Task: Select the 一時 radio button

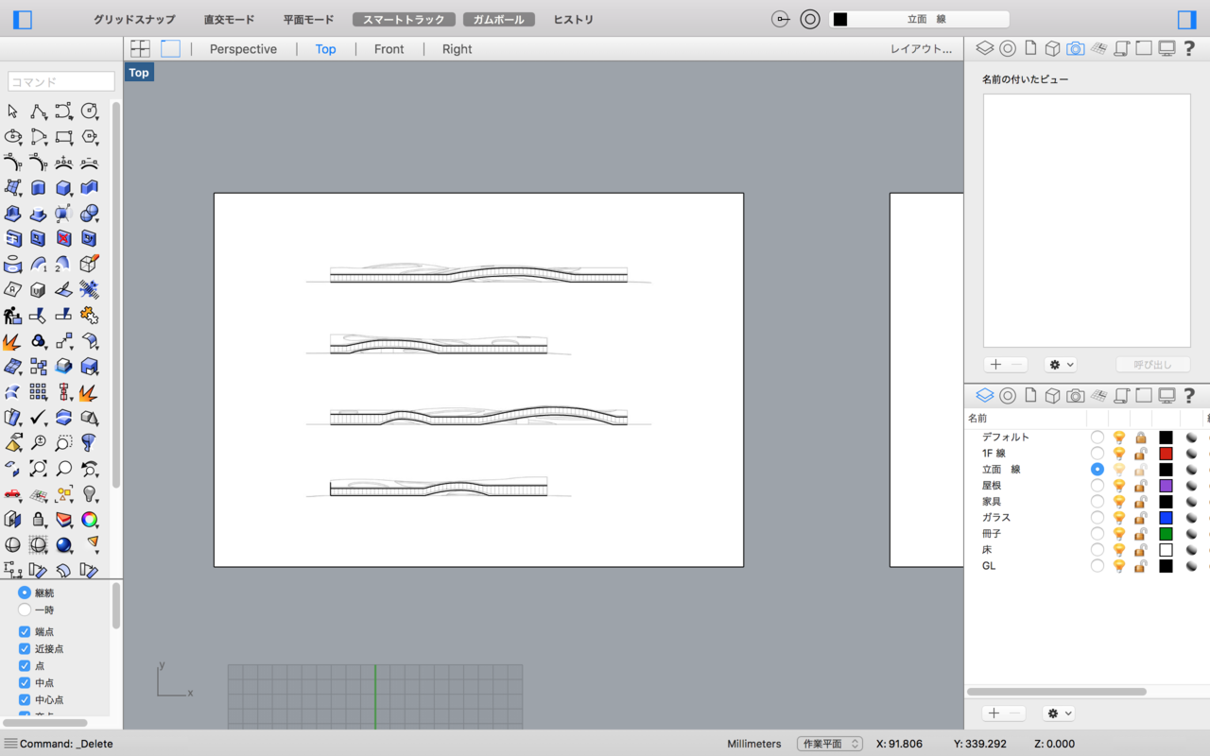Action: pyautogui.click(x=25, y=610)
